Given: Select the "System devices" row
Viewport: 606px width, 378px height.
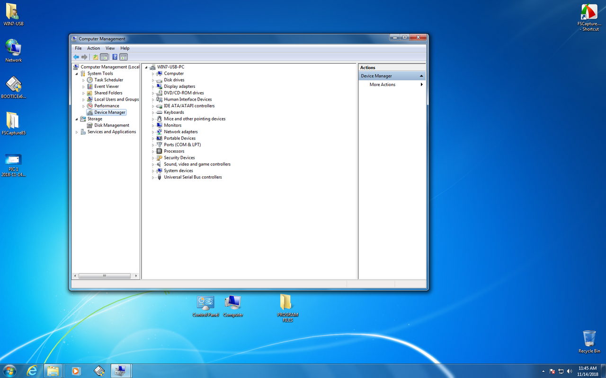Looking at the screenshot, I should pos(178,171).
